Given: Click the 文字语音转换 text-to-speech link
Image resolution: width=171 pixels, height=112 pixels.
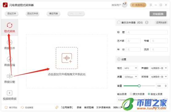Looking at the screenshot, I should pos(103,108).
